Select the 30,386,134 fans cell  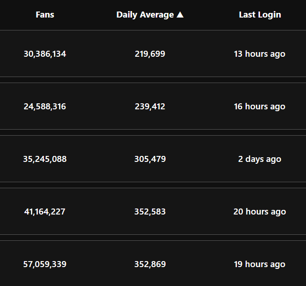(x=45, y=54)
